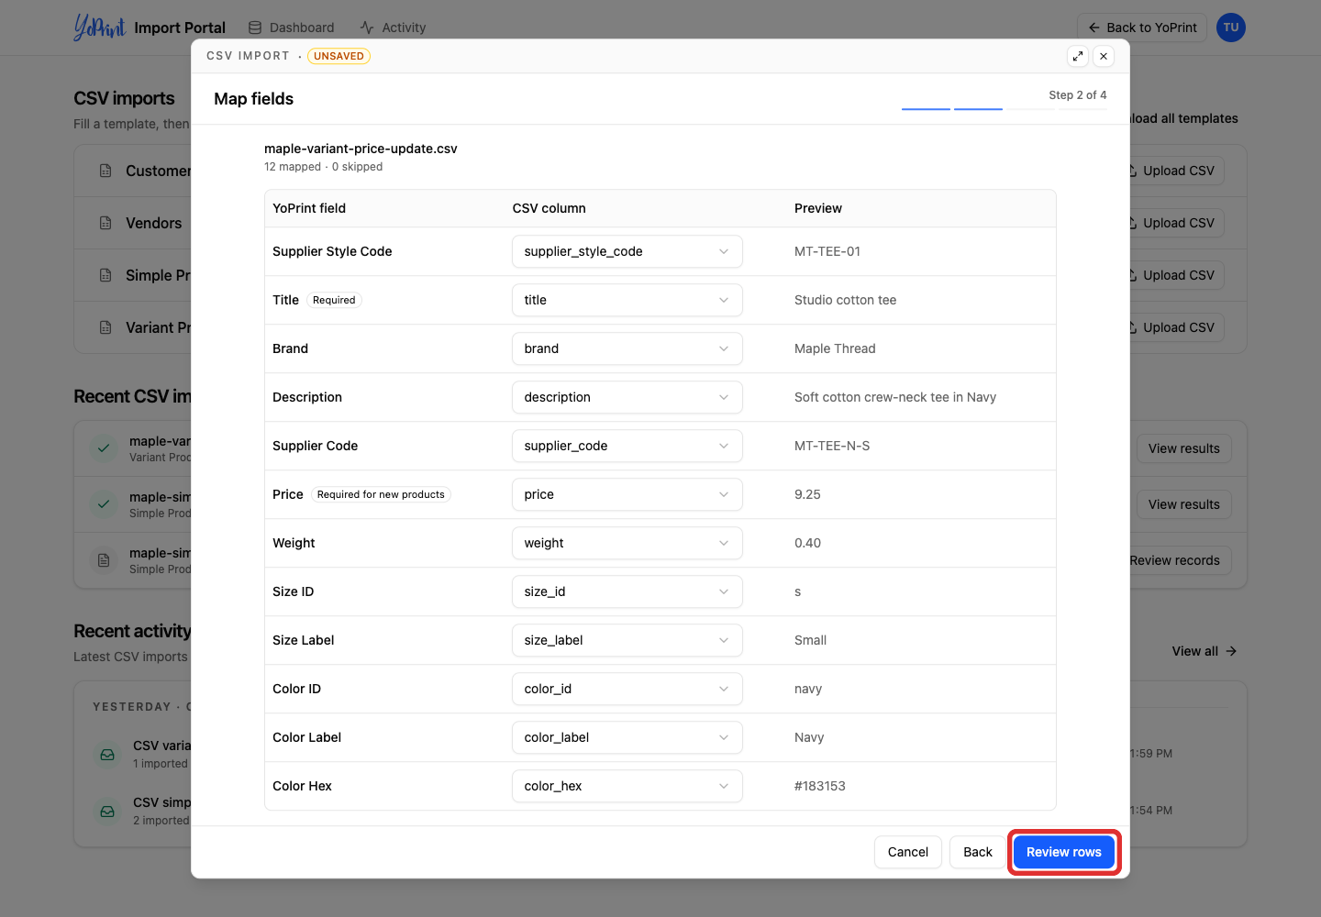Click Back to YoPrint button
This screenshot has width=1321, height=917.
(x=1142, y=28)
